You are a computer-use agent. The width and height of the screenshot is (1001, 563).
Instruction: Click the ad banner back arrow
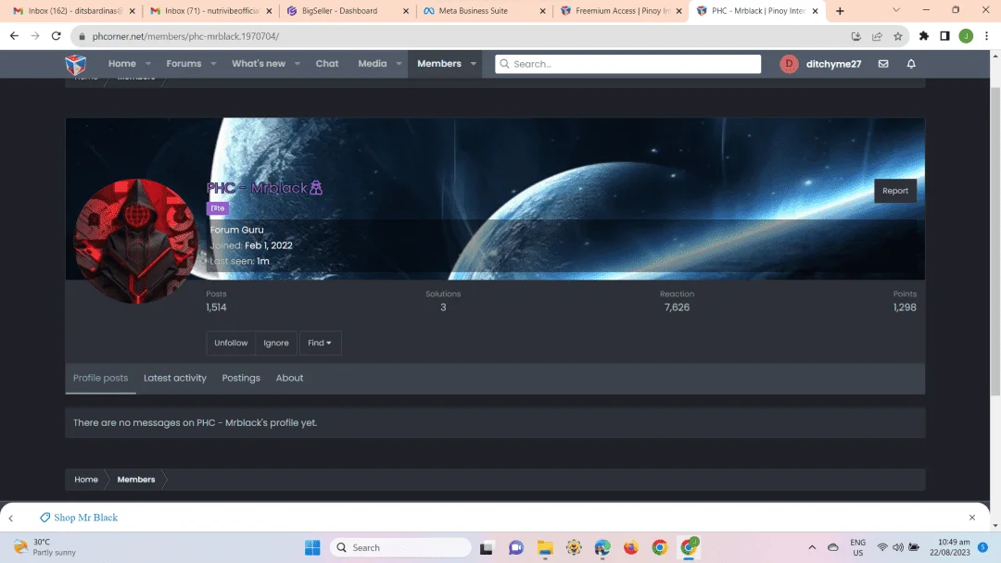coord(11,518)
